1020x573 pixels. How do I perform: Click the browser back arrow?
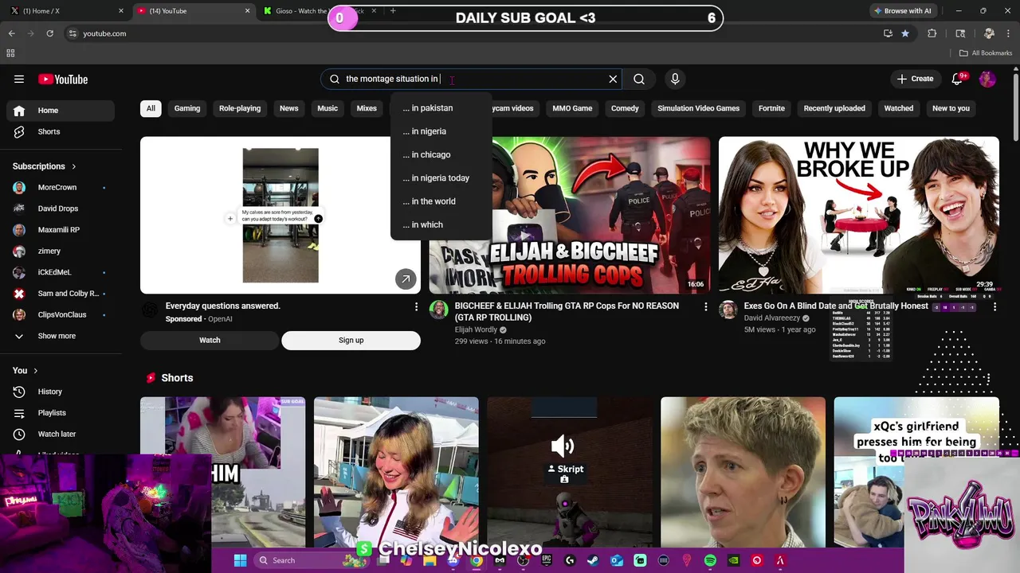pyautogui.click(x=12, y=33)
